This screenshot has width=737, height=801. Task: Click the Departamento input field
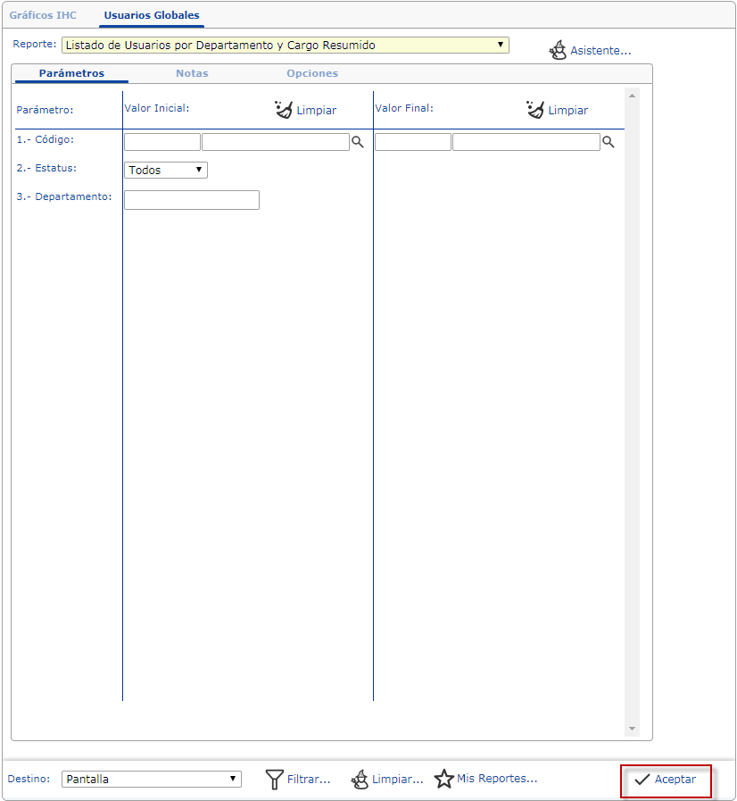[x=192, y=200]
